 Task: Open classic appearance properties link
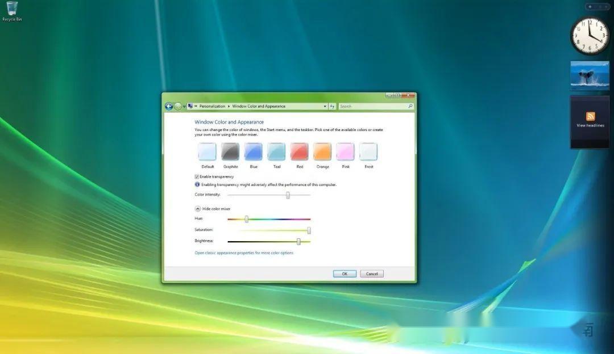point(244,252)
